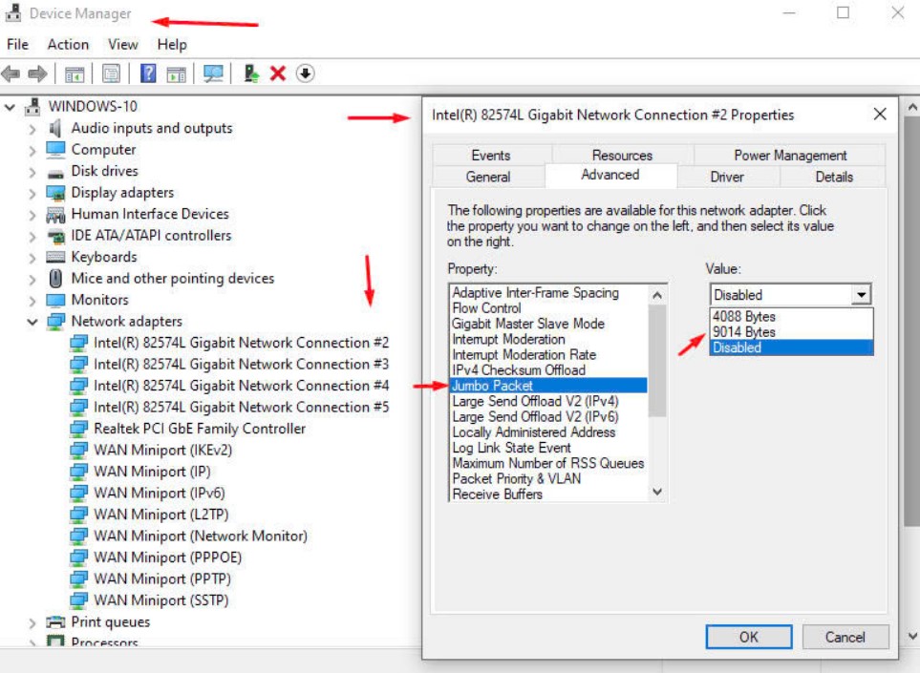This screenshot has height=673, width=920.
Task: Select the Flow Control property
Action: [548, 308]
